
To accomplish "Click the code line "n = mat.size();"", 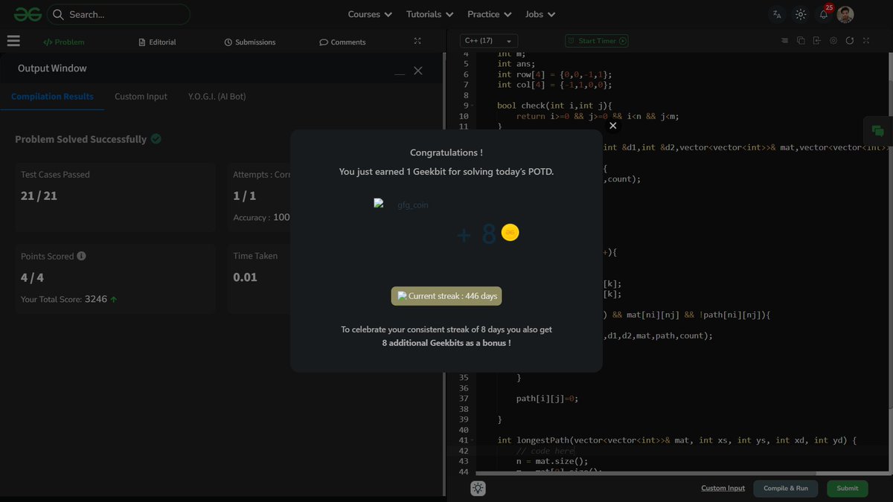I will [551, 461].
